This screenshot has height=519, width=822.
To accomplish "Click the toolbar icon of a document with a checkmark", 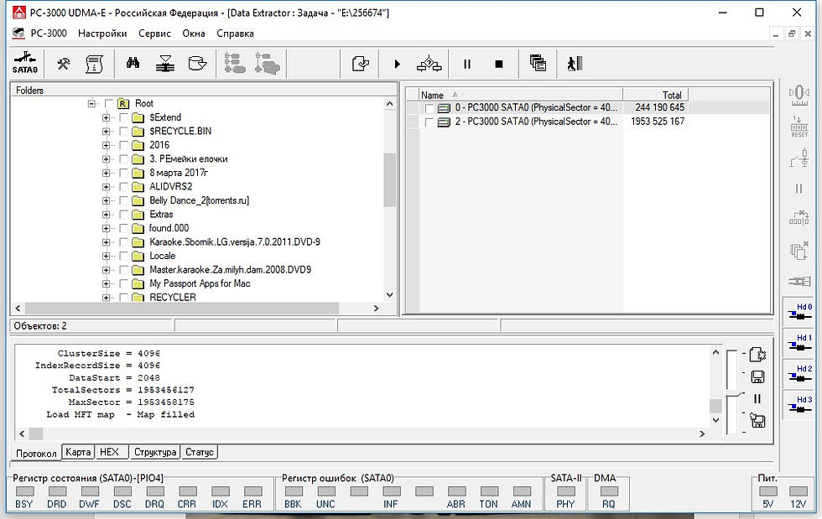I will pyautogui.click(x=361, y=64).
